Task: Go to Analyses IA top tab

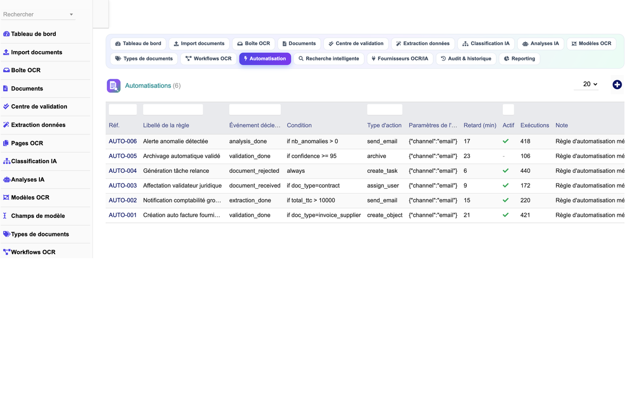Action: coord(541,44)
